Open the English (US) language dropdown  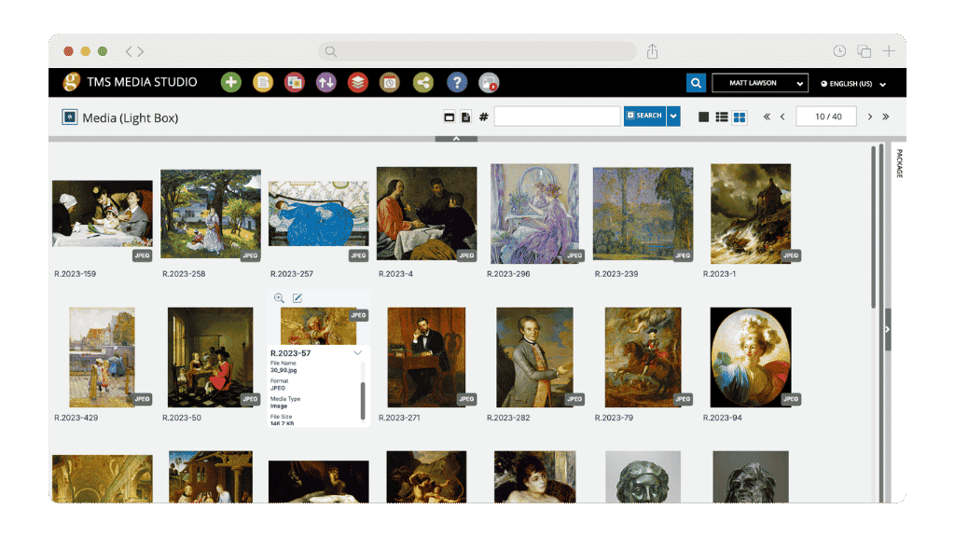tap(852, 83)
